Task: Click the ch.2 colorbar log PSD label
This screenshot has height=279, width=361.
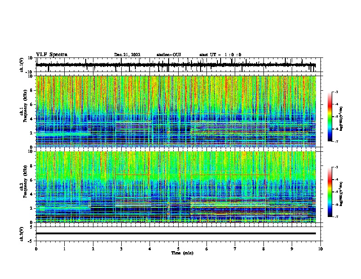Action: (341, 194)
